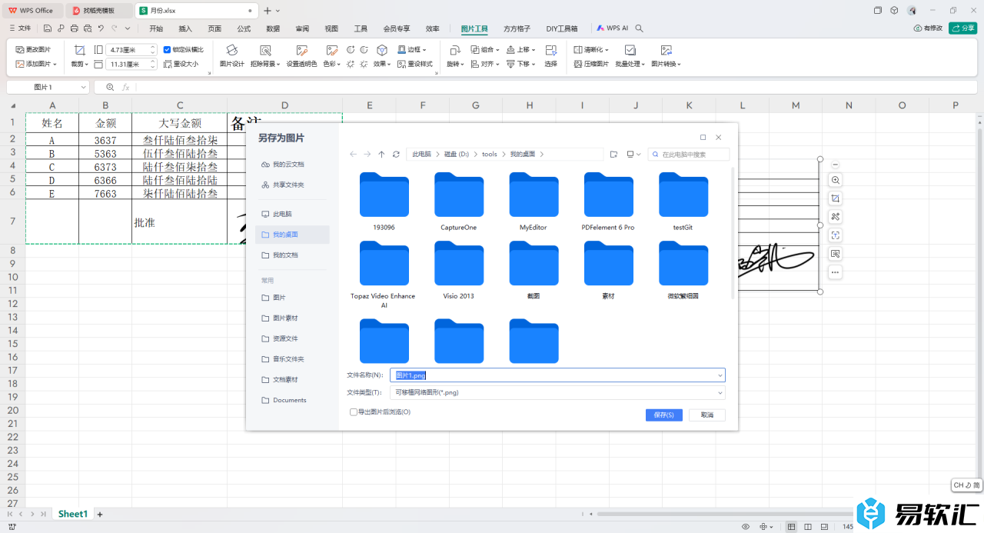Open the 文件类型 file type combo box
The image size is (984, 533).
click(557, 392)
